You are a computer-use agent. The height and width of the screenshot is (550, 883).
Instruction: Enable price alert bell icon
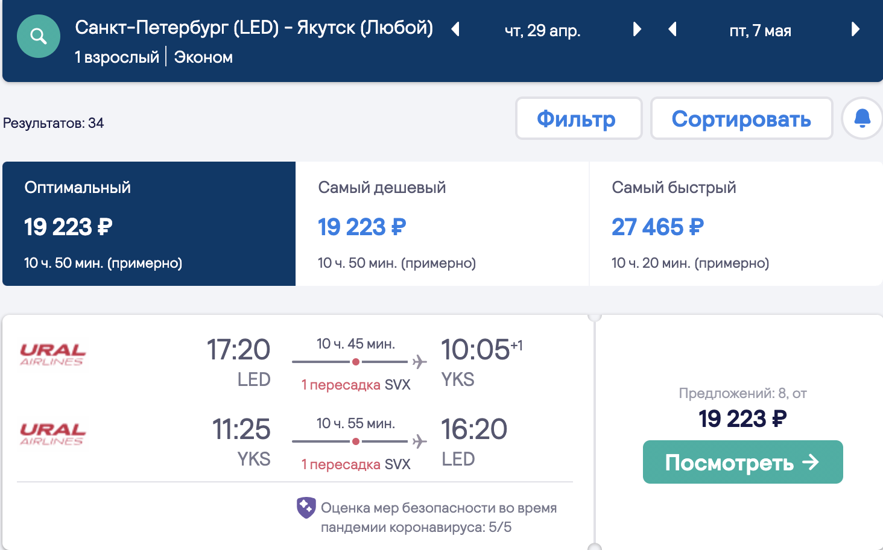tap(862, 118)
